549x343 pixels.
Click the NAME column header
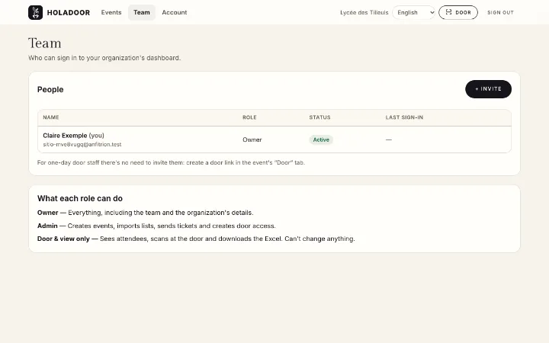51,117
